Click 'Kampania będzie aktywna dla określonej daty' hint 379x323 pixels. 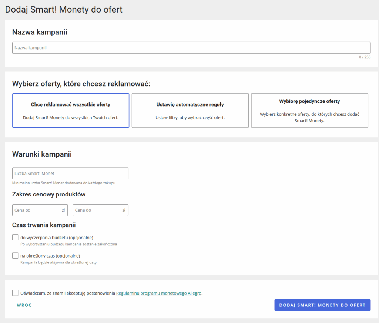coord(58,262)
